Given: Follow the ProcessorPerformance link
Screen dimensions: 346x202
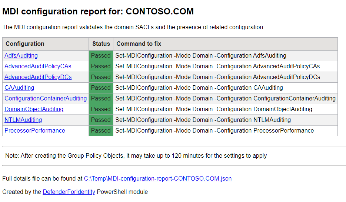Looking at the screenshot, I should [35, 131].
